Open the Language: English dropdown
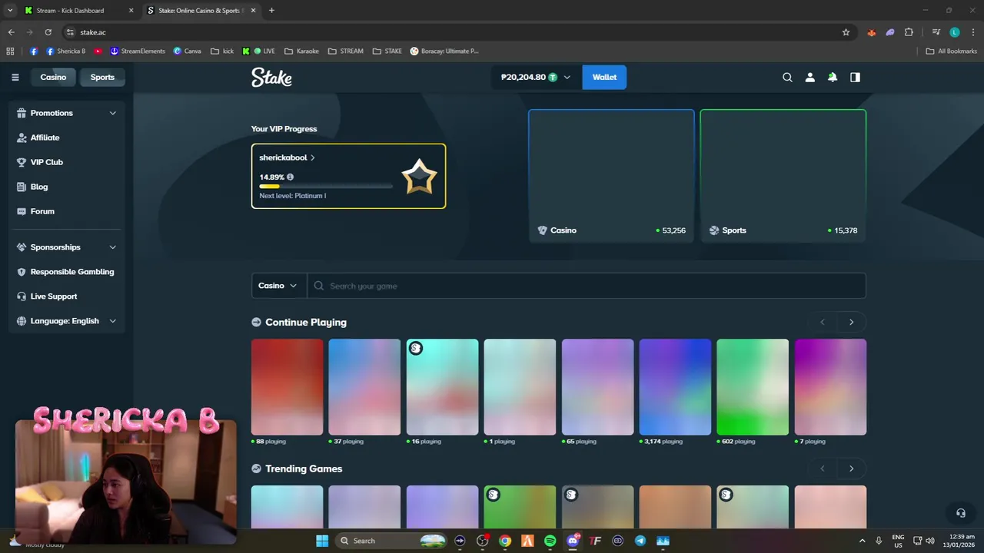Screen dimensions: 984x553 pos(67,321)
